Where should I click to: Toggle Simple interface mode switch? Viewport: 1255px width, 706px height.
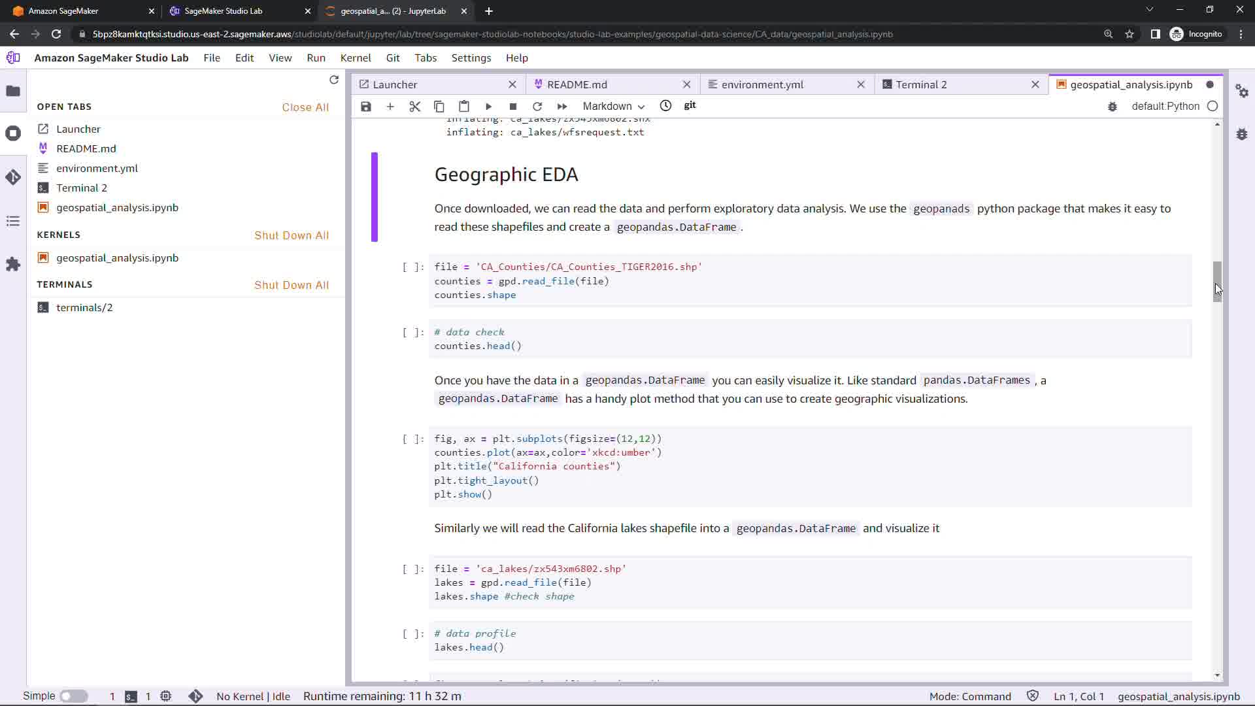click(x=74, y=696)
